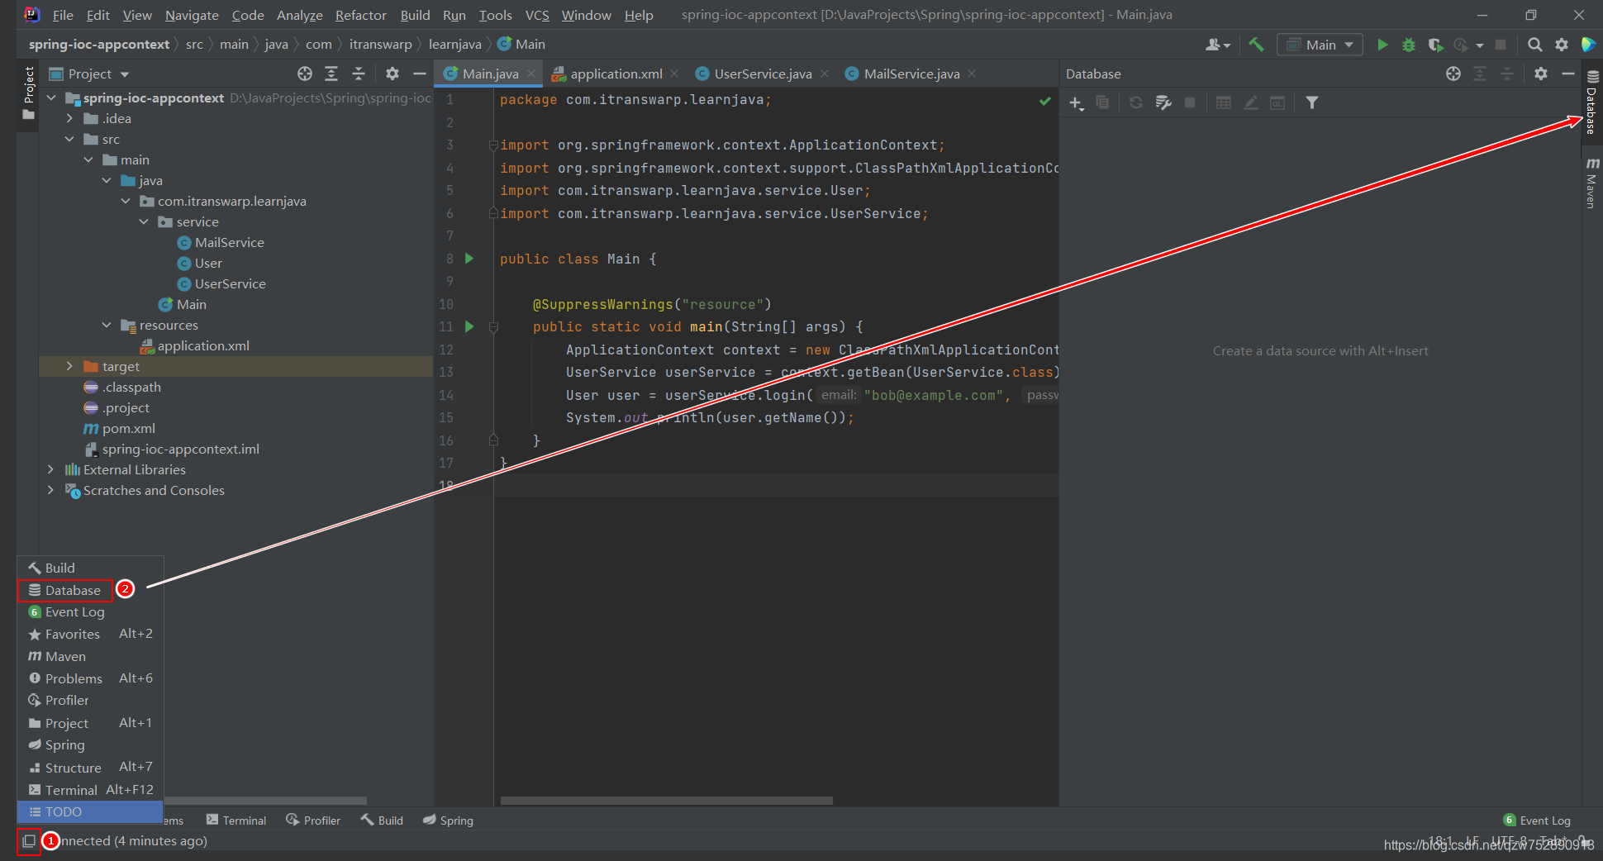This screenshot has width=1603, height=861.
Task: Toggle tool windows quick access button in status bar
Action: [28, 840]
